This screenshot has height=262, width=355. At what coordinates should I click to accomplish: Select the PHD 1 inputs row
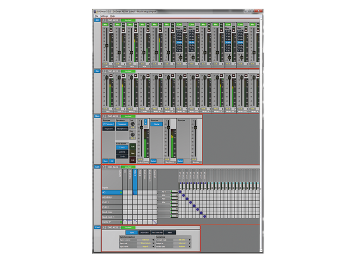pyautogui.click(x=112, y=202)
